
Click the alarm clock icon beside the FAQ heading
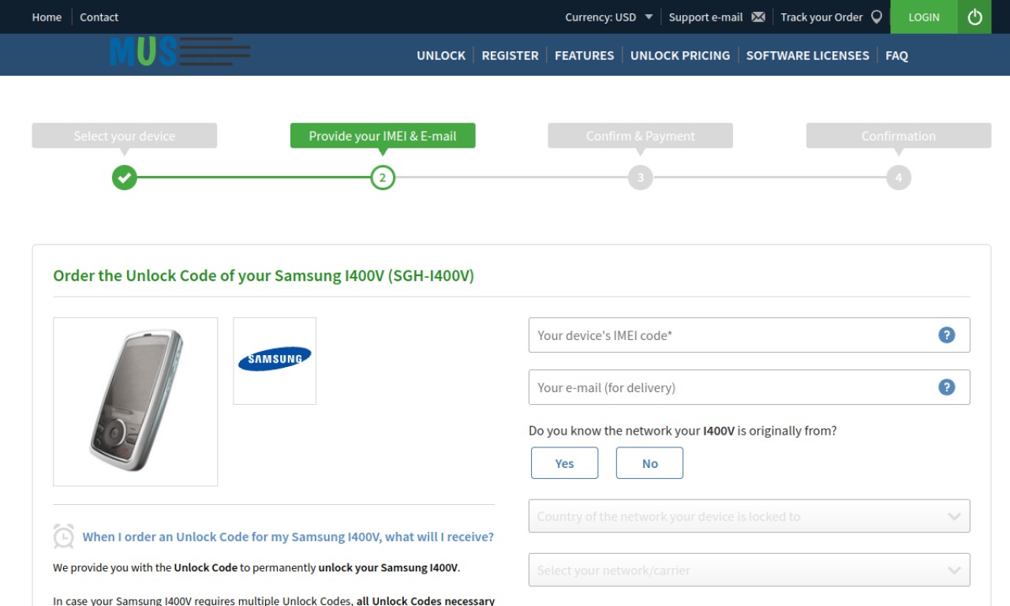coord(64,536)
